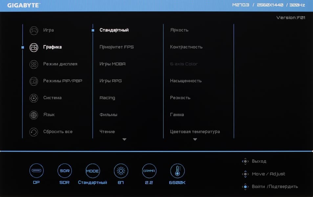Click the Выход hint label
Viewport: 313px width, 197px height.
coord(259,161)
